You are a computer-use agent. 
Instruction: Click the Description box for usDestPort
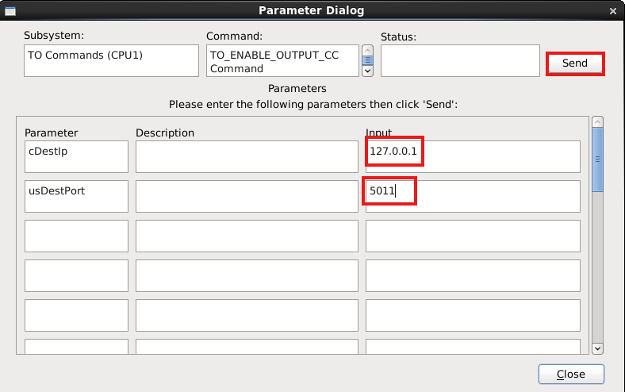coord(247,196)
